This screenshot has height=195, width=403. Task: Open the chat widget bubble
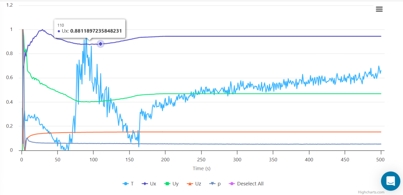[x=390, y=181]
